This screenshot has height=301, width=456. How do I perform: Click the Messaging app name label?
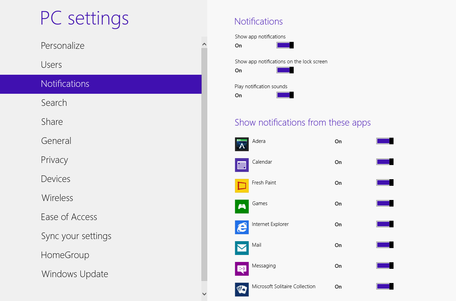264,266
